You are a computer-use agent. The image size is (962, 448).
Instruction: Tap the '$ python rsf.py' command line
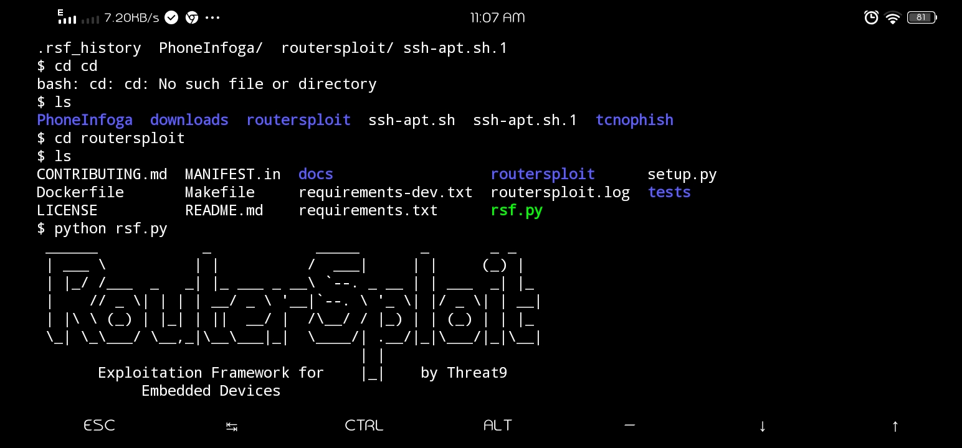(102, 228)
